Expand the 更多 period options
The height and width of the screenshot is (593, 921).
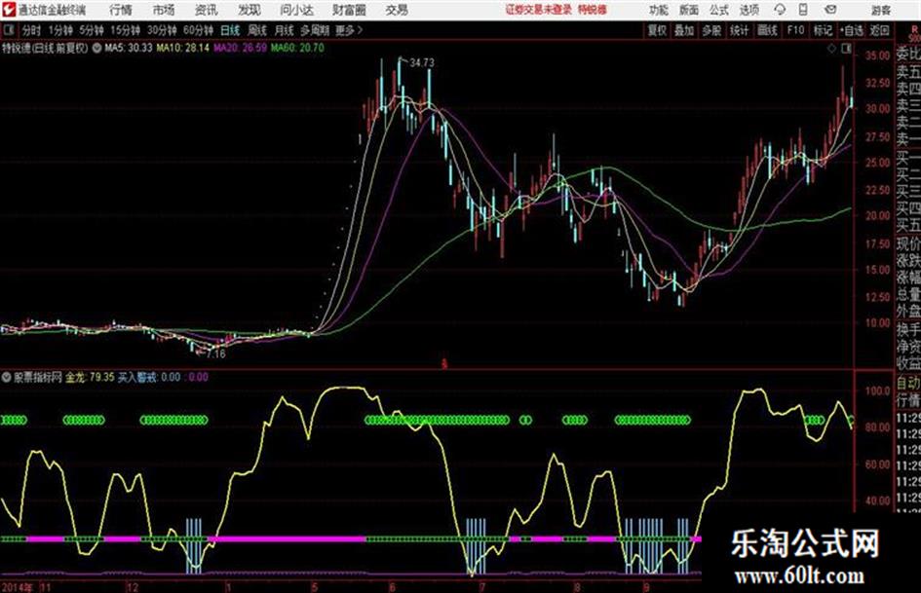click(x=349, y=30)
